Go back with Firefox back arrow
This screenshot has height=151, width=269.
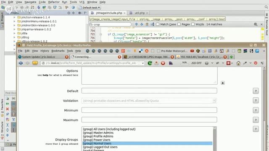click(21, 63)
